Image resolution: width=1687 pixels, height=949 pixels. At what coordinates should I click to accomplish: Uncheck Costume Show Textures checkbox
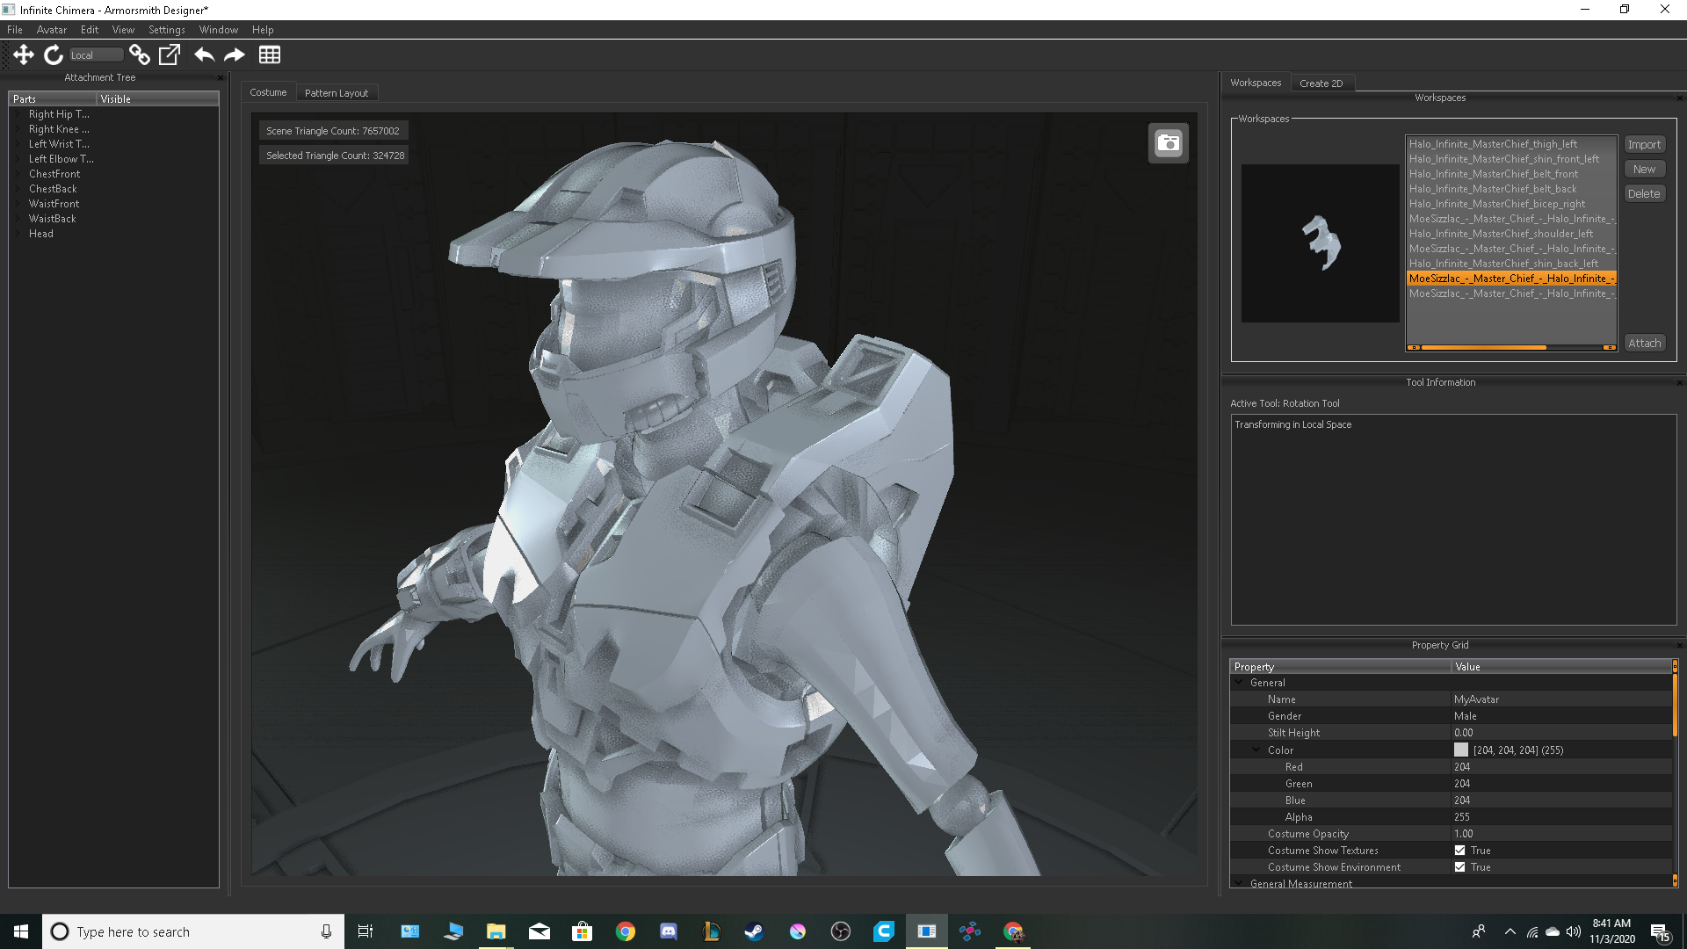point(1459,851)
